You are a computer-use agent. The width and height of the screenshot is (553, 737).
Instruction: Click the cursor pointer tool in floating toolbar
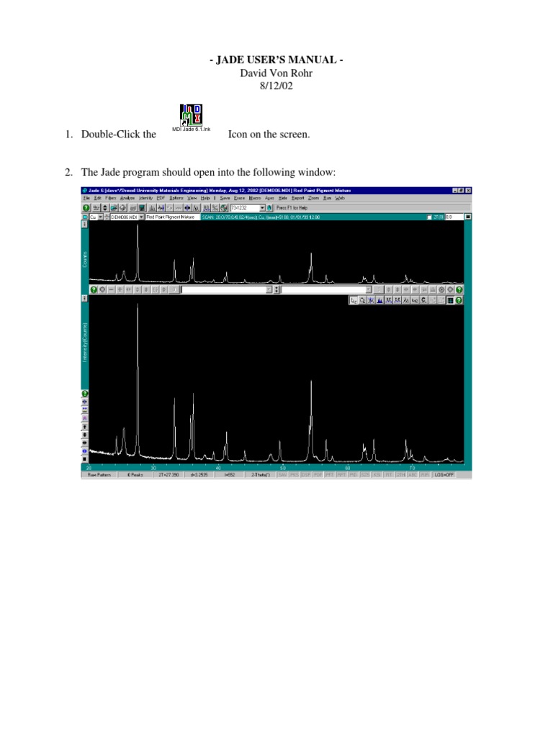tap(354, 300)
